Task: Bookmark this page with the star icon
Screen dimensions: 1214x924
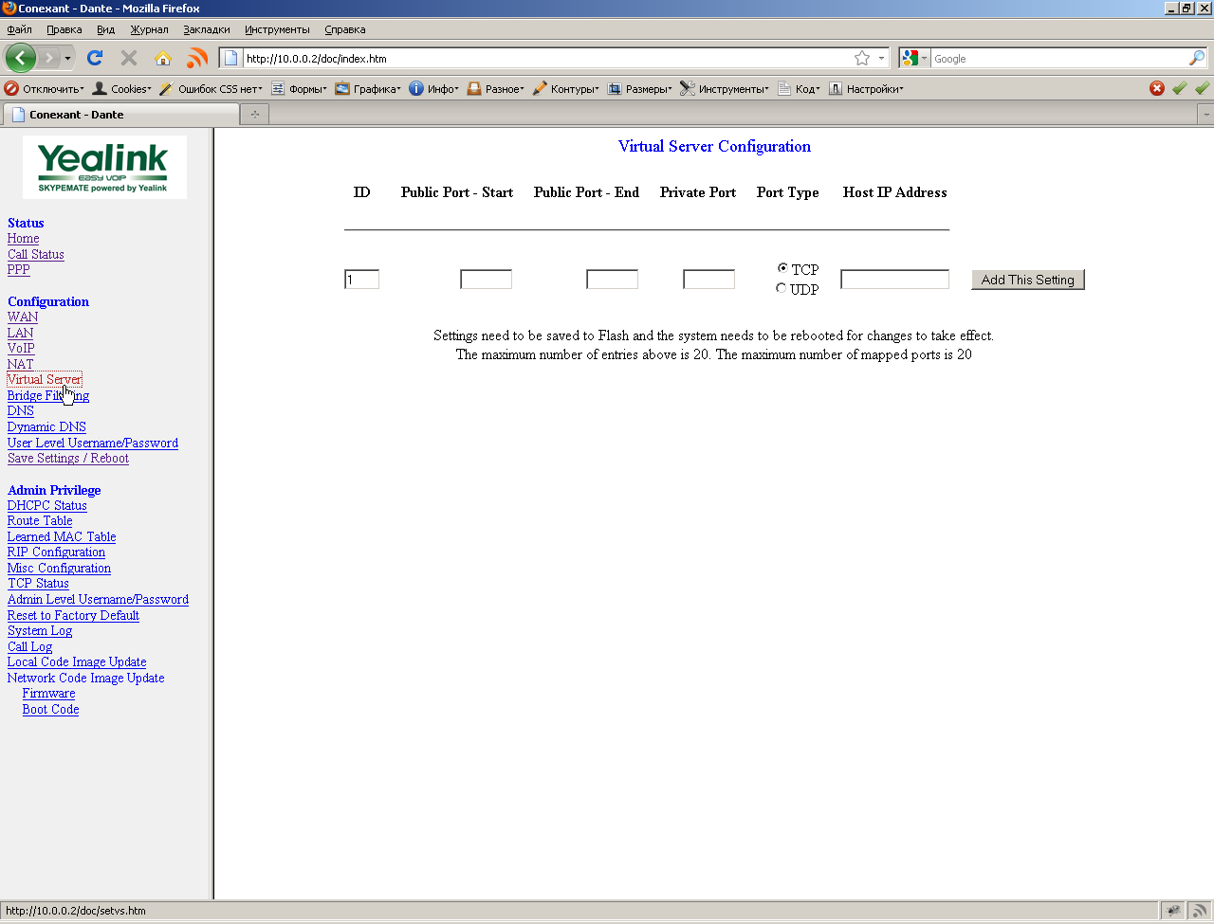Action: coord(862,59)
